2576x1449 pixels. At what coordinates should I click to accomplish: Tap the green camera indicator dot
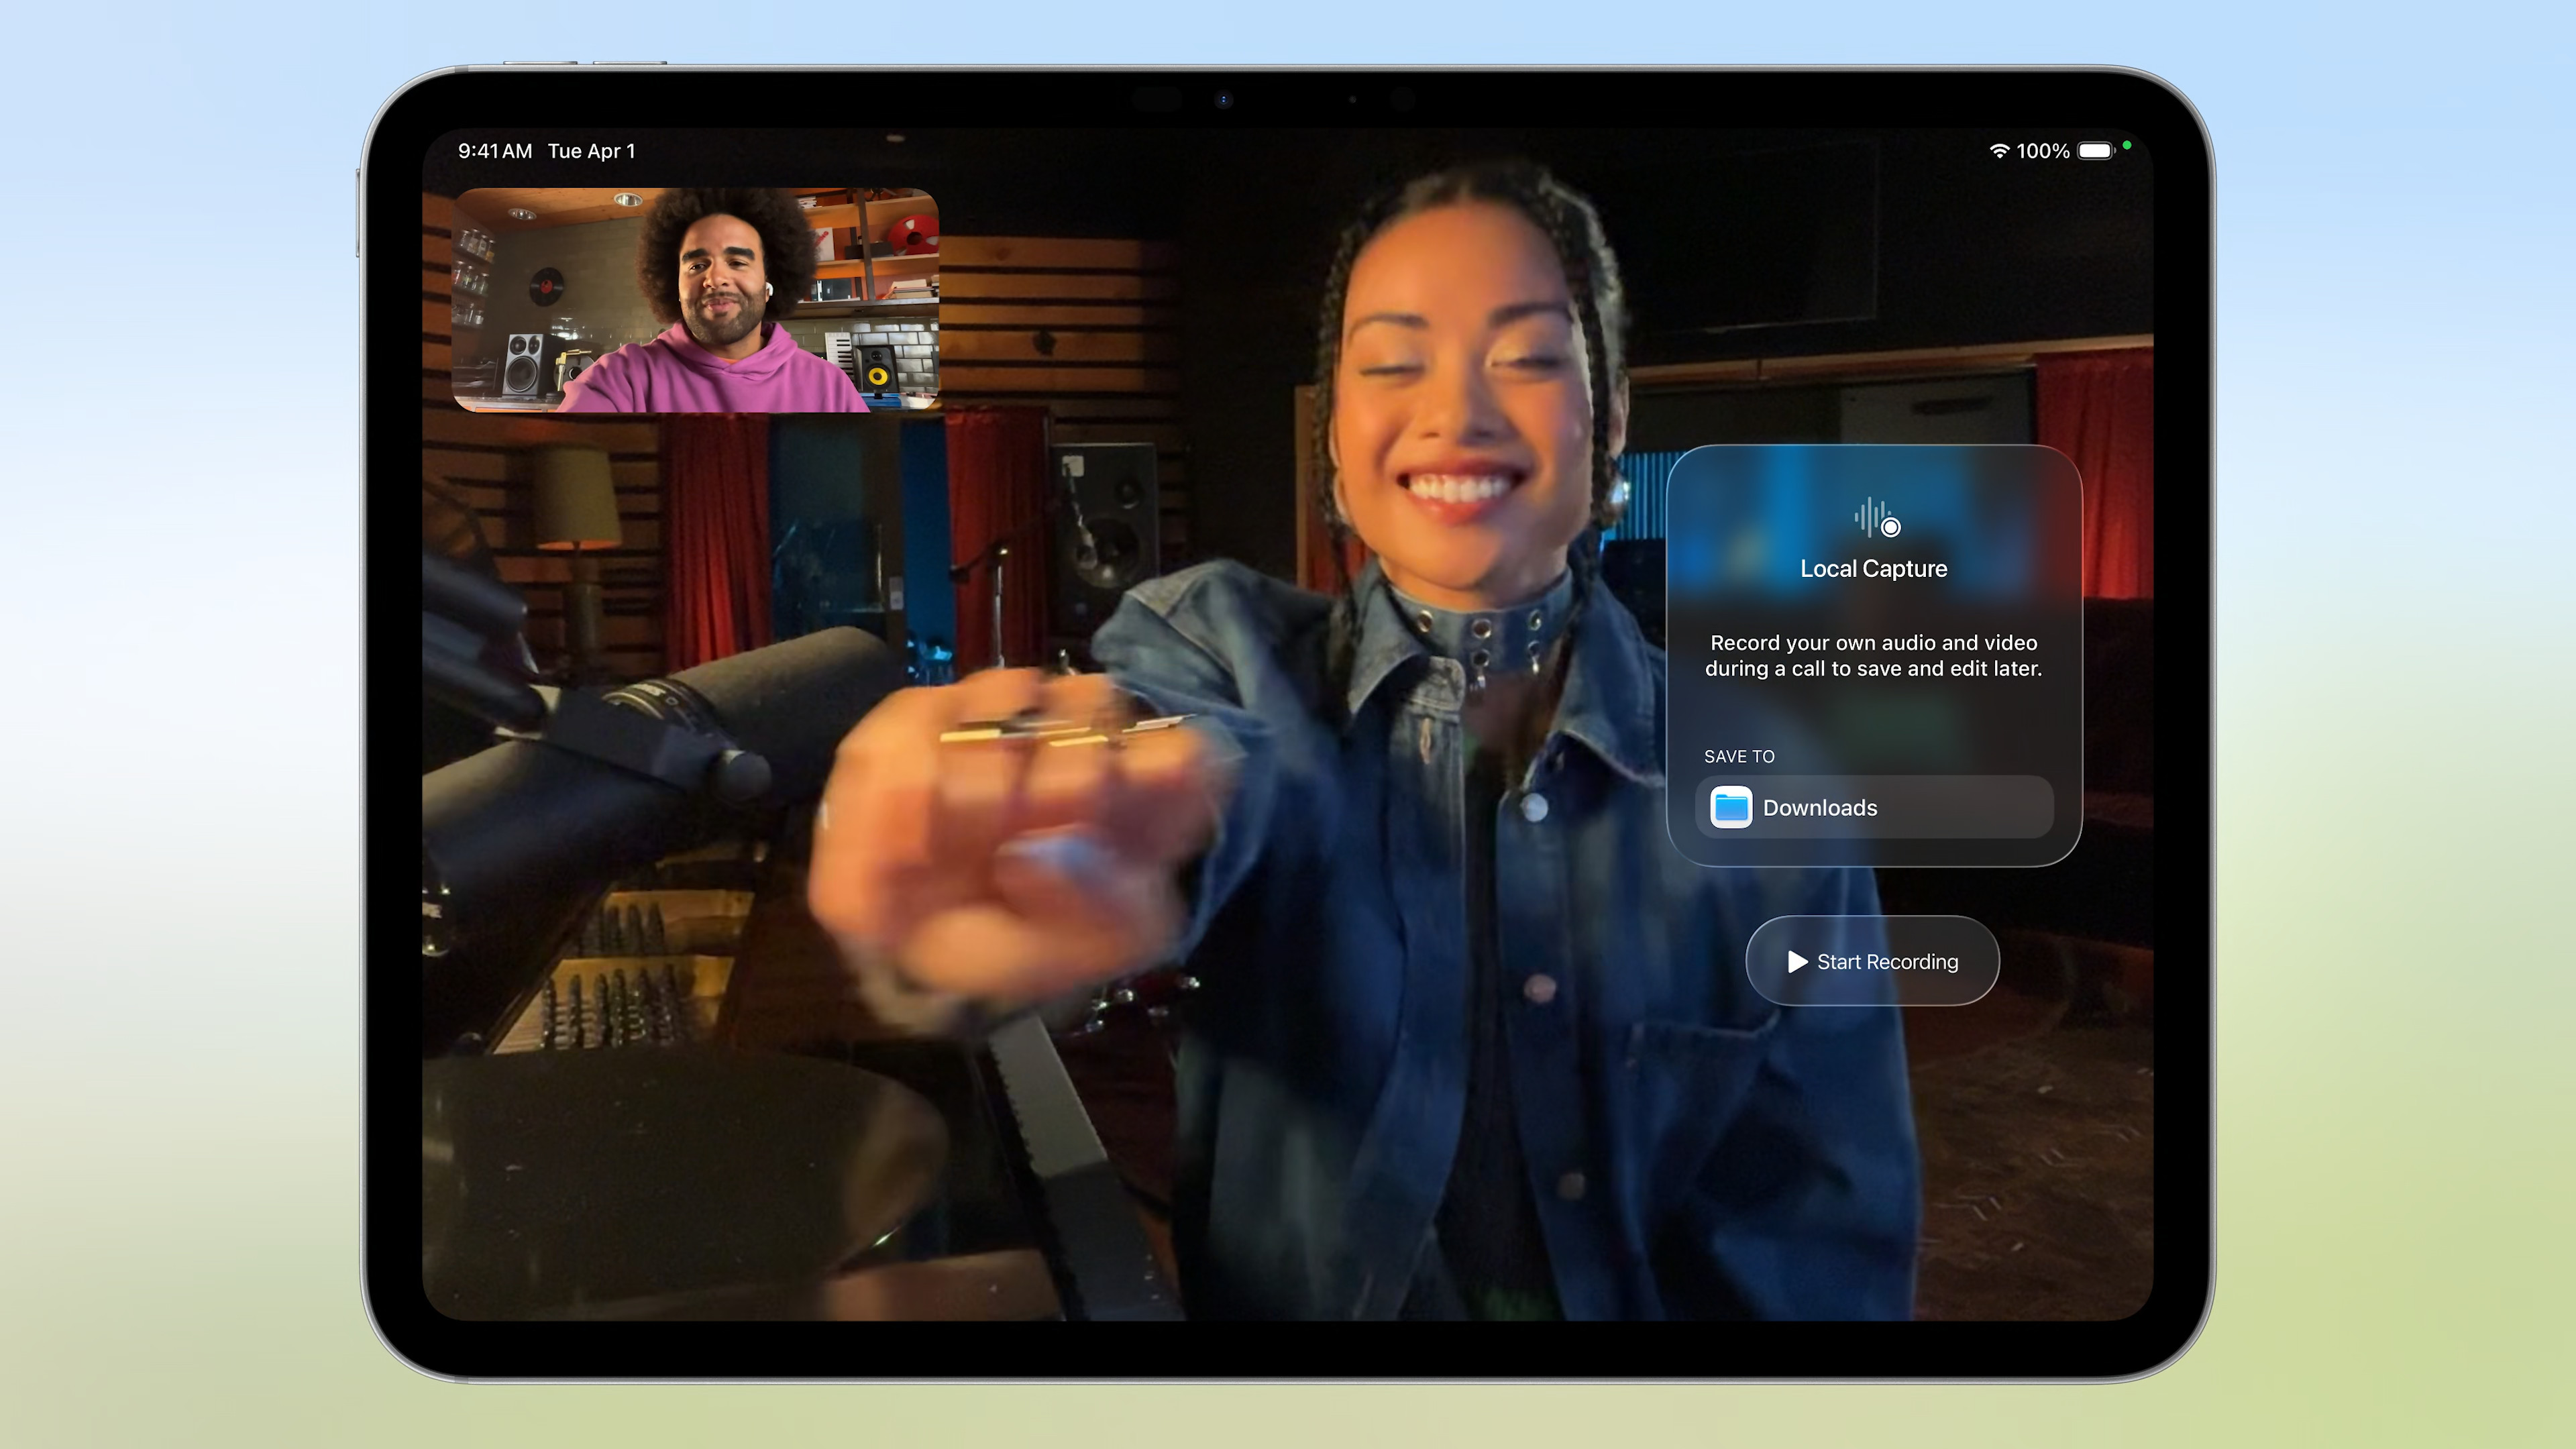point(2127,145)
